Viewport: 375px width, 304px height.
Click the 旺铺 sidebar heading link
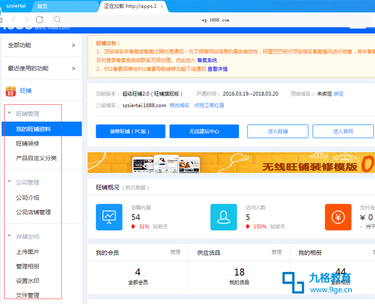25,91
